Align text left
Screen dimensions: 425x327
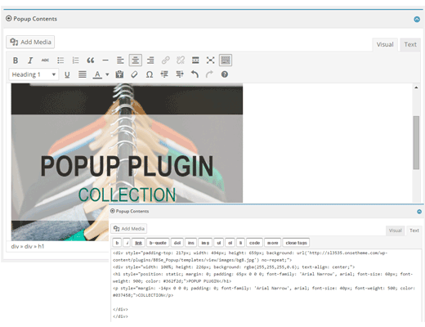pyautogui.click(x=120, y=60)
